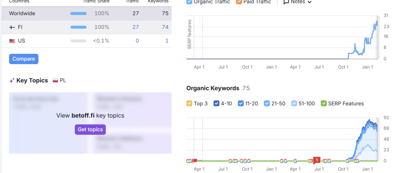
Task: Click the Key Topics sparkle icon
Action: point(12,81)
